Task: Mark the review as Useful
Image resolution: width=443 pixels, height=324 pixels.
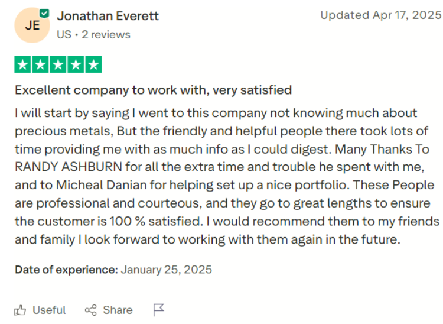Action: tap(40, 310)
